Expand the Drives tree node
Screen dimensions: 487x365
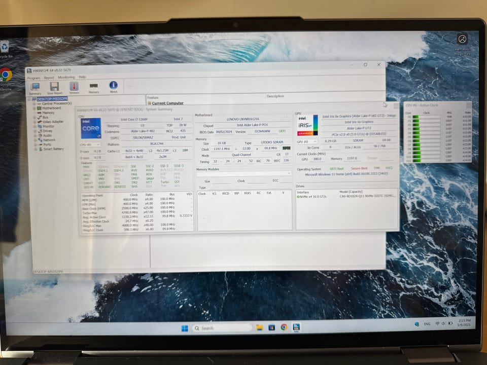pos(35,131)
